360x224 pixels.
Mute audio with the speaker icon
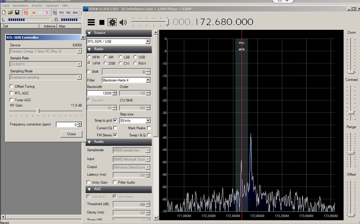(123, 22)
